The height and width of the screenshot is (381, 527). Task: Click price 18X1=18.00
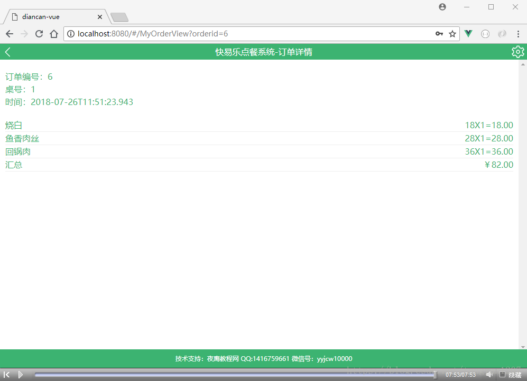pyautogui.click(x=489, y=125)
